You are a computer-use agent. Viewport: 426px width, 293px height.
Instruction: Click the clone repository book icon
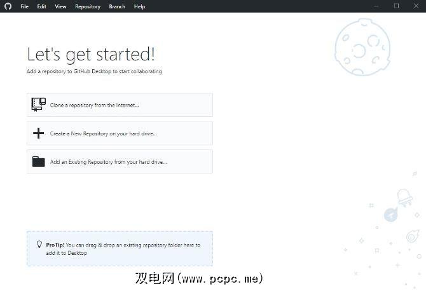(x=38, y=105)
